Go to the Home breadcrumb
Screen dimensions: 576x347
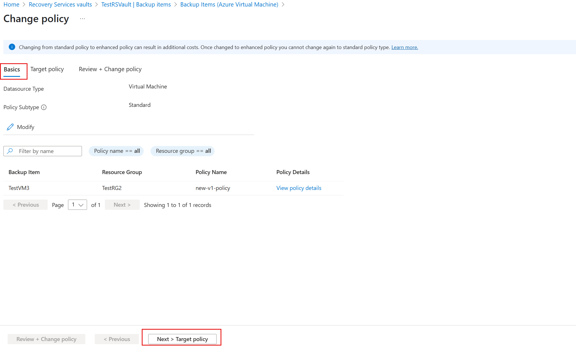pyautogui.click(x=11, y=5)
